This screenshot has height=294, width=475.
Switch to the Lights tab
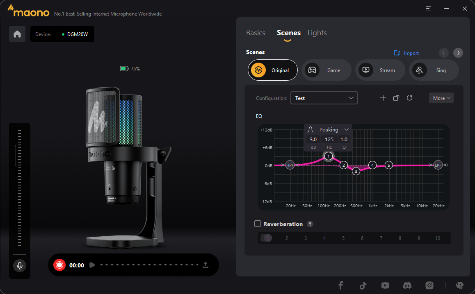[x=317, y=33]
